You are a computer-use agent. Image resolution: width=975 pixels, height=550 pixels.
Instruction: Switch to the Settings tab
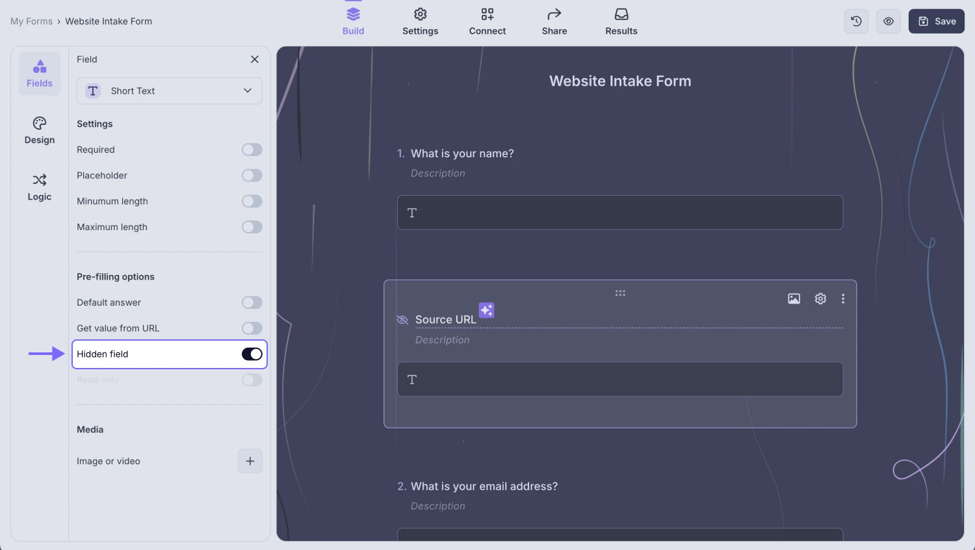[x=420, y=21]
